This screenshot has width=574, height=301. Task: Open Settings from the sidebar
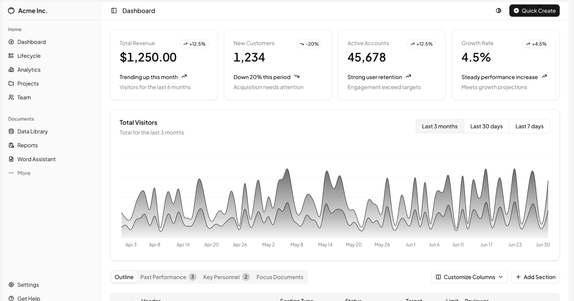click(28, 285)
